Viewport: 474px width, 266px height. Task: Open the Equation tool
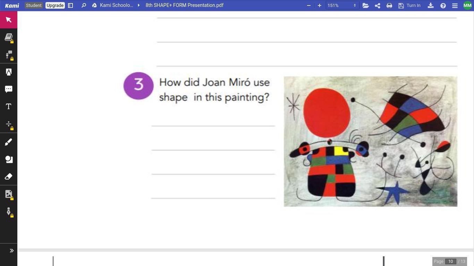click(9, 124)
